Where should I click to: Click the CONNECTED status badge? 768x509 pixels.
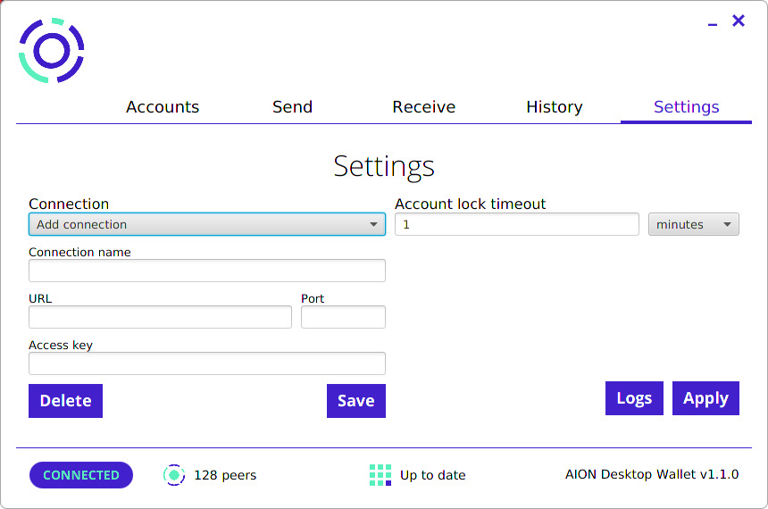tap(81, 475)
